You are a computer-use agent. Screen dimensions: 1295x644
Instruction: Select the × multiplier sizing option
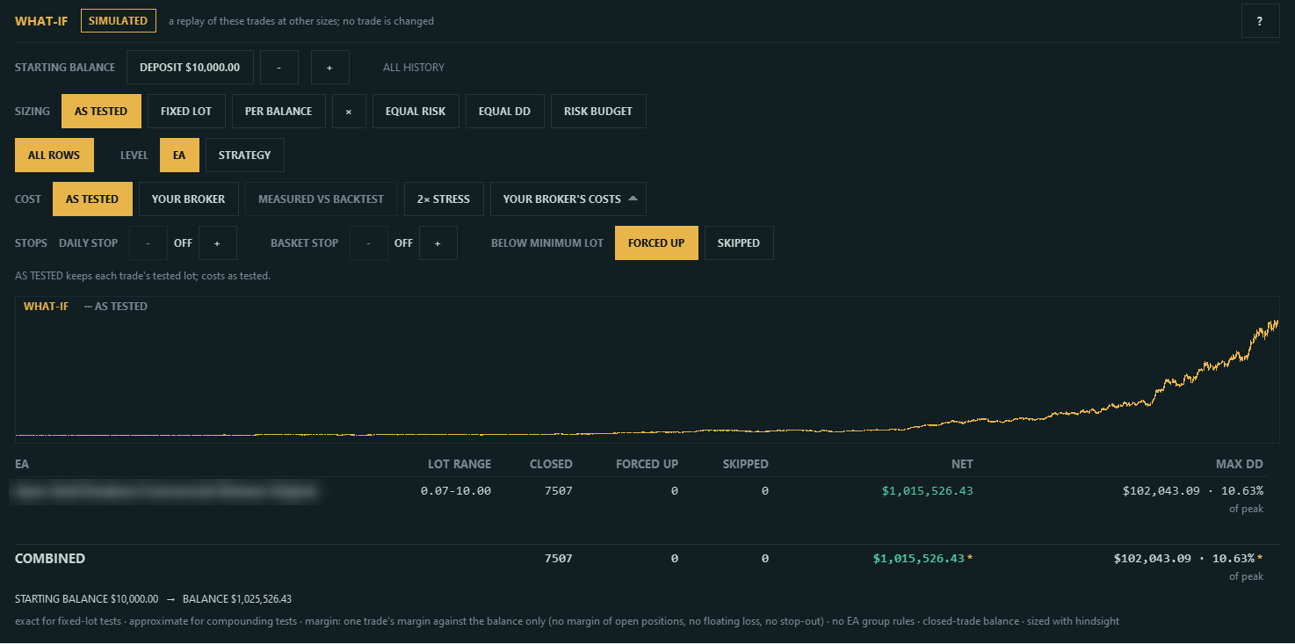(349, 112)
